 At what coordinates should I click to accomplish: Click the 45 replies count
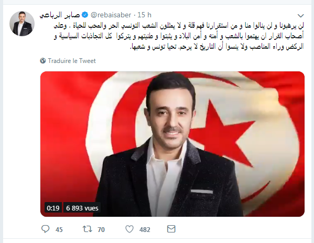(x=59, y=229)
